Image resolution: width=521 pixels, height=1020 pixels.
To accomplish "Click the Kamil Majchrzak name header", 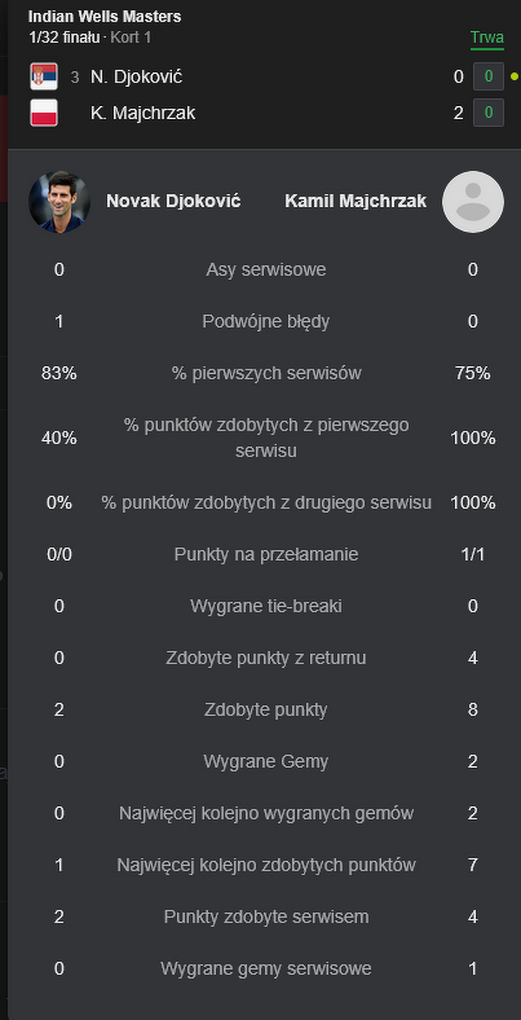I will 356,201.
